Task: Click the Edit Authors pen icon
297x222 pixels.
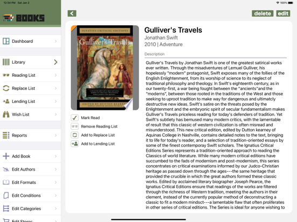Action: 6,169
